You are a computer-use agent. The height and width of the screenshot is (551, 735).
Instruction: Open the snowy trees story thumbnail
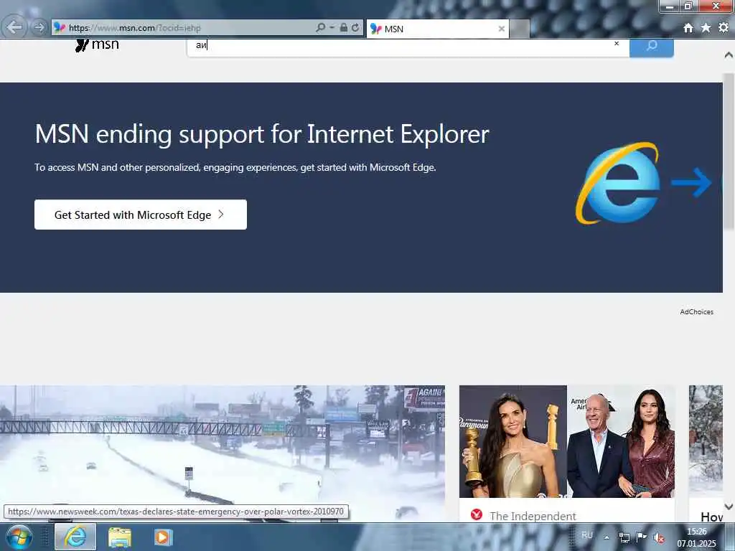(706, 441)
